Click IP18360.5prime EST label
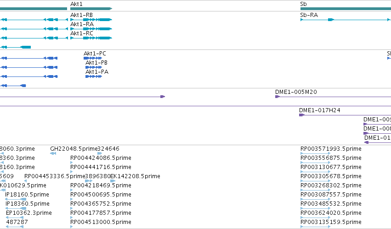 [x=28, y=204]
